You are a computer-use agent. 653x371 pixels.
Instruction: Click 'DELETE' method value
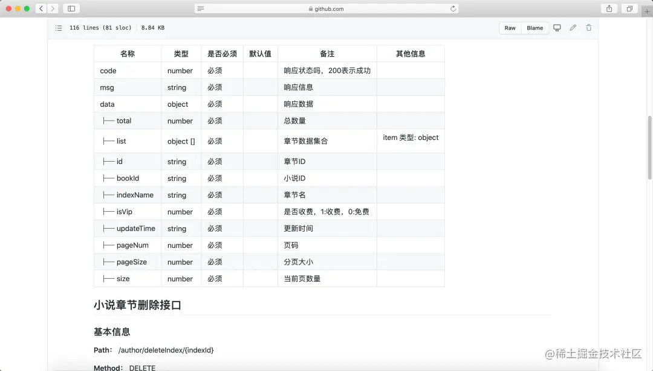[142, 367]
